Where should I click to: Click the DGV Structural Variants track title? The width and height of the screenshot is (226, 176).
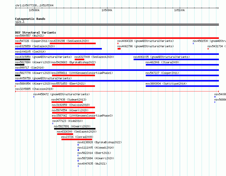(x=36, y=33)
